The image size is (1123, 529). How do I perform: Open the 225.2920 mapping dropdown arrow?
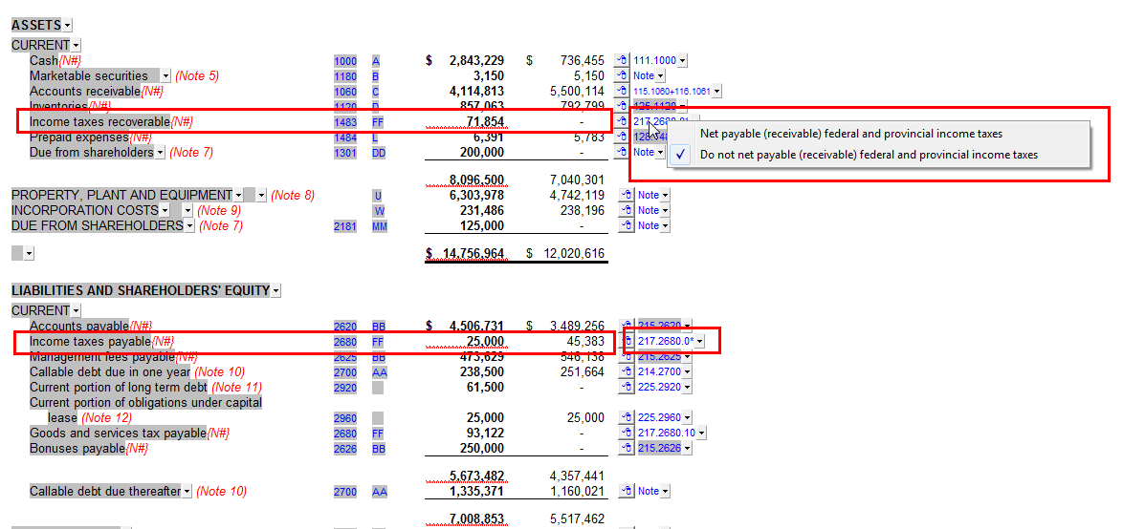(687, 388)
